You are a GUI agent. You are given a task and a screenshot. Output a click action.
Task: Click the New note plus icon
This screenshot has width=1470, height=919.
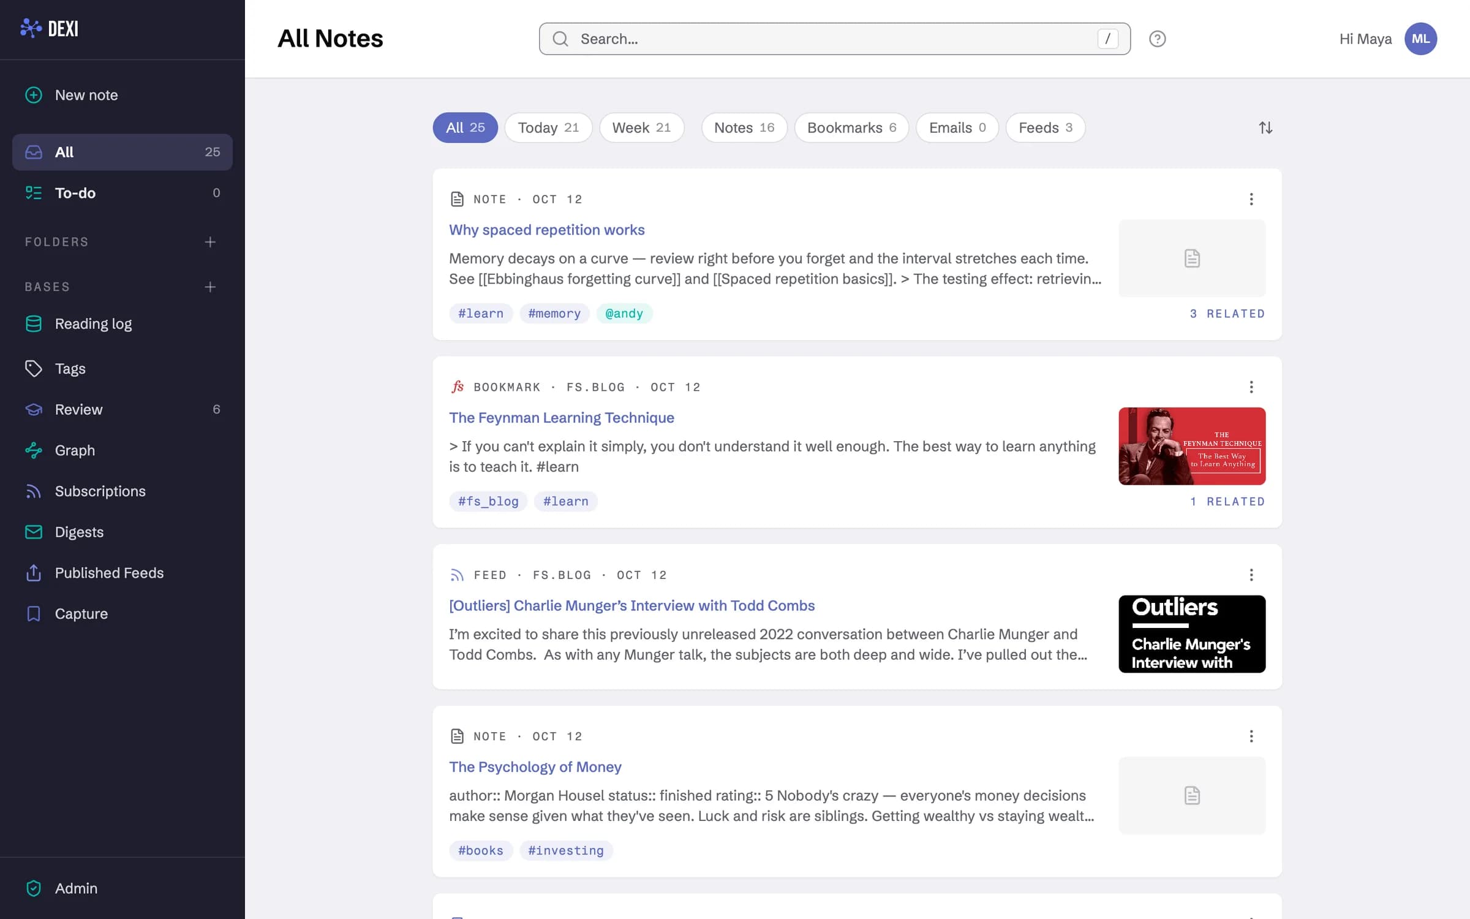[34, 95]
